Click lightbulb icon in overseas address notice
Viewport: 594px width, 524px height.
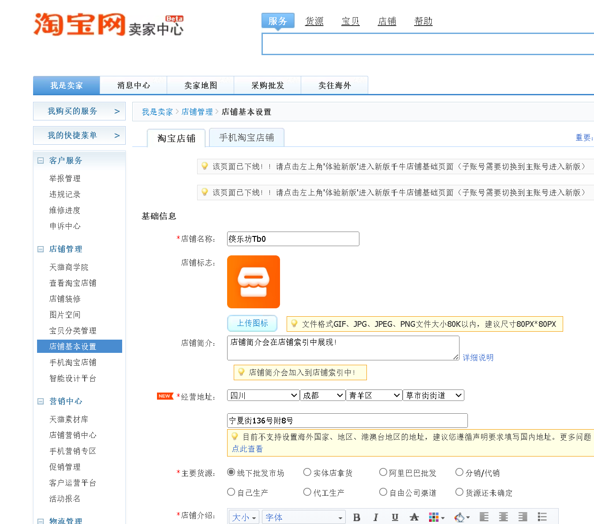pos(235,436)
